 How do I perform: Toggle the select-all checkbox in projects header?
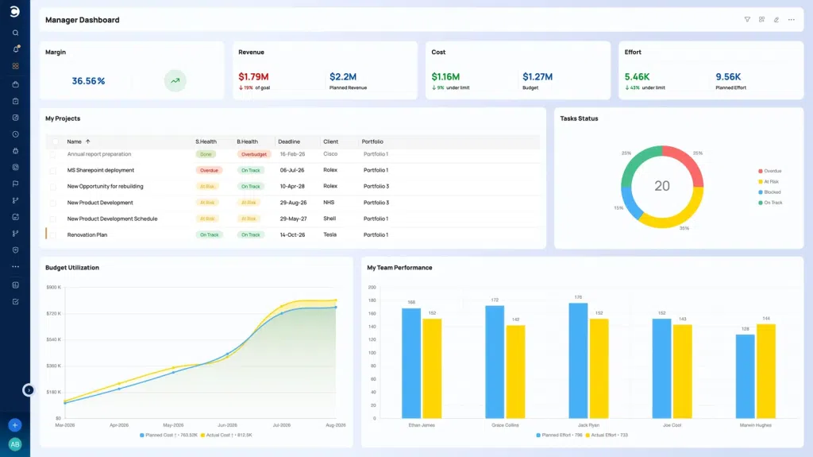[x=56, y=141]
